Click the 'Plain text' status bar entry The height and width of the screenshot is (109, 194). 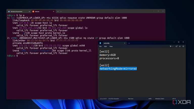point(131,99)
